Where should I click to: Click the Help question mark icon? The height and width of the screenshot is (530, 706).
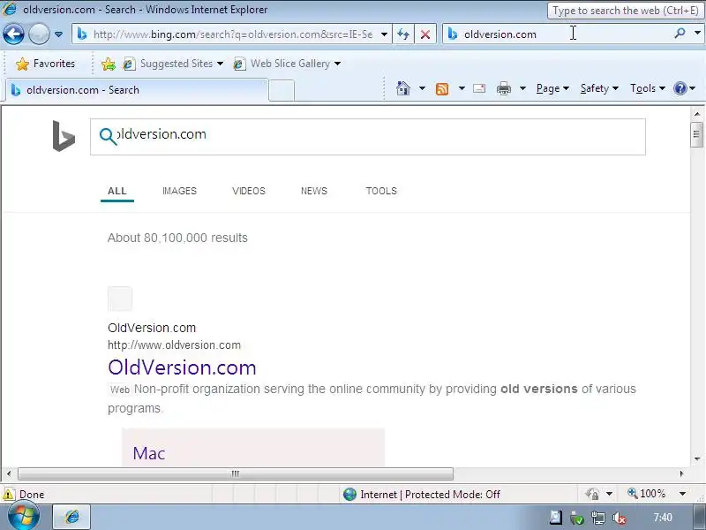tap(680, 88)
